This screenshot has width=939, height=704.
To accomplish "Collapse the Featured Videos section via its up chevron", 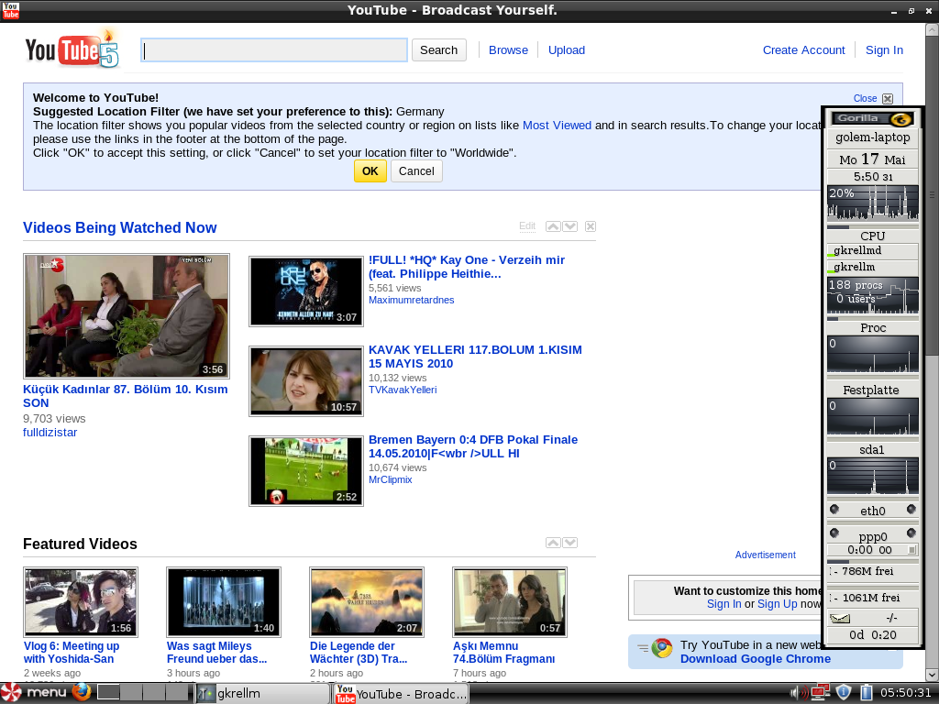I will point(553,542).
